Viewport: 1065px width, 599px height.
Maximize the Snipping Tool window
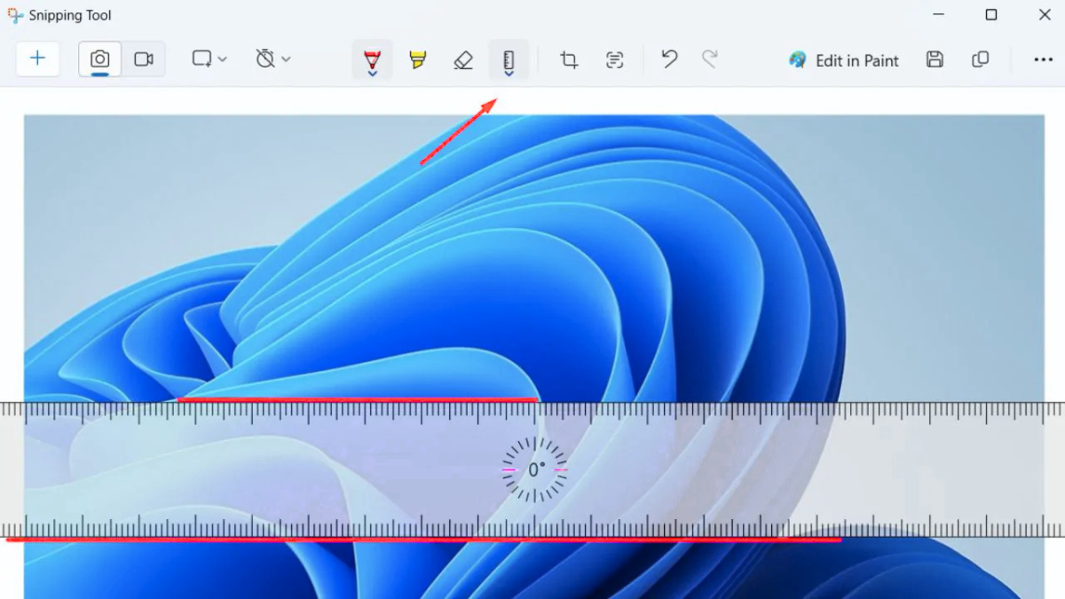click(991, 15)
